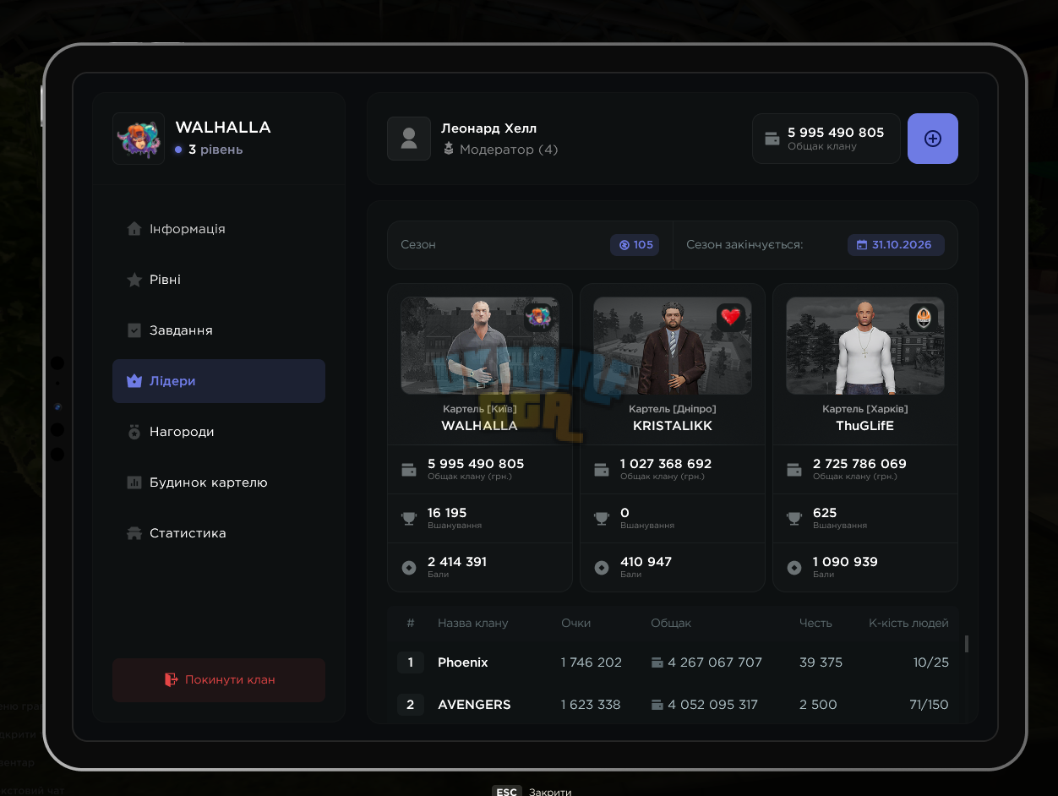Open the Інформація menu item
Viewport: 1058px width, 796px height.
(x=219, y=229)
